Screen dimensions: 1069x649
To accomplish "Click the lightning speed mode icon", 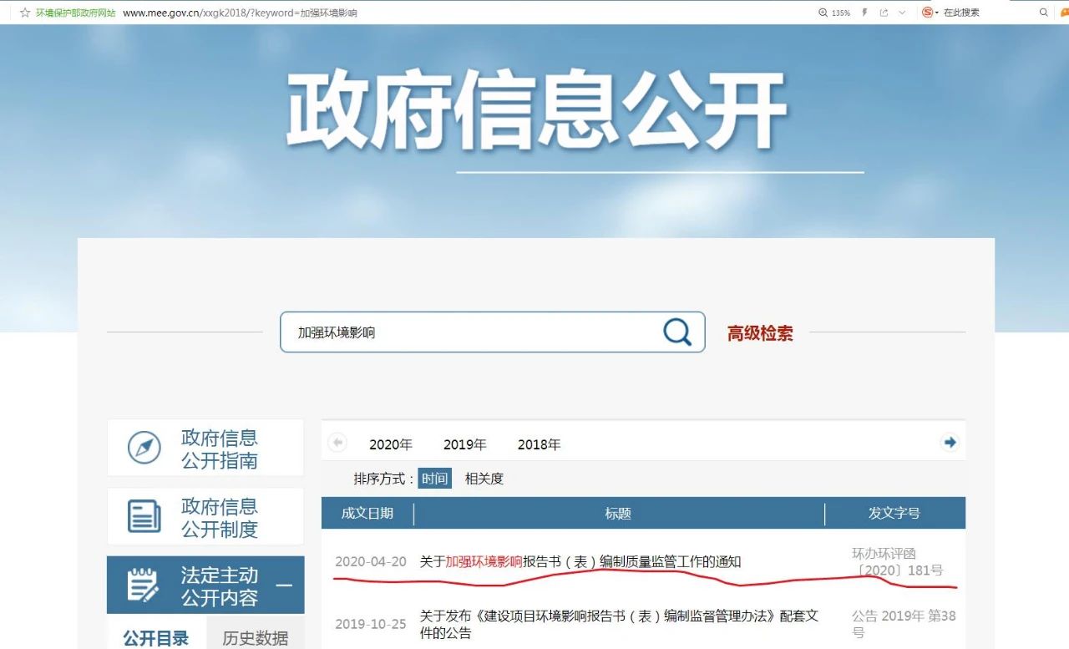I will [864, 13].
